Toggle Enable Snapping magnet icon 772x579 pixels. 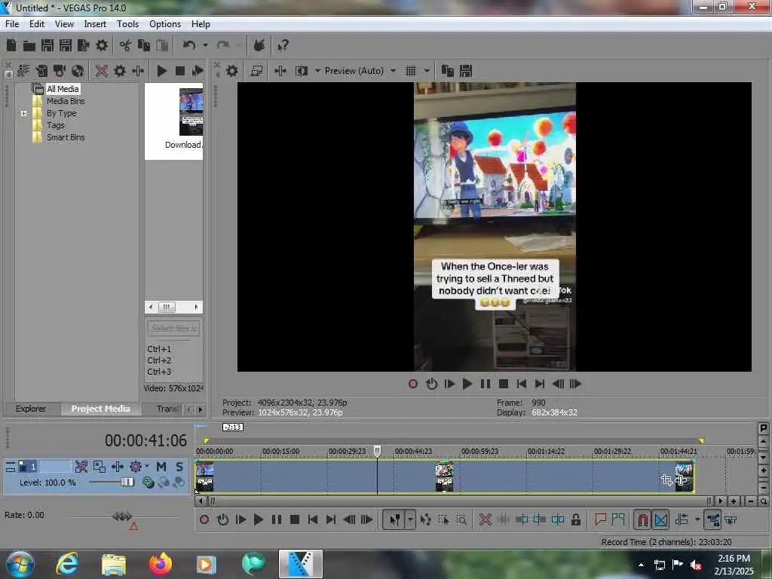(x=642, y=519)
